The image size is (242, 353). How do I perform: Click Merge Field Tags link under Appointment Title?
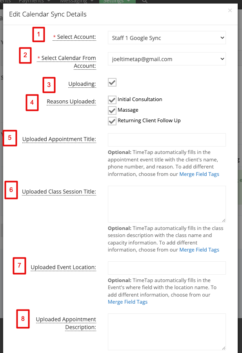tap(199, 174)
